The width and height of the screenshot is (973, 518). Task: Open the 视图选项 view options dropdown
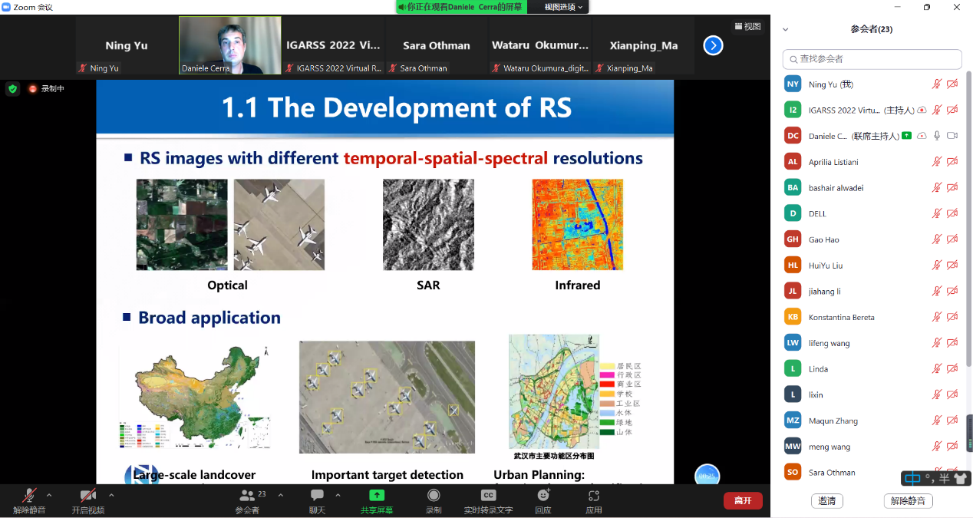[x=563, y=7]
